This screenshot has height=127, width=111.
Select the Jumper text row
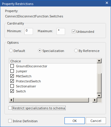(x=21, y=71)
